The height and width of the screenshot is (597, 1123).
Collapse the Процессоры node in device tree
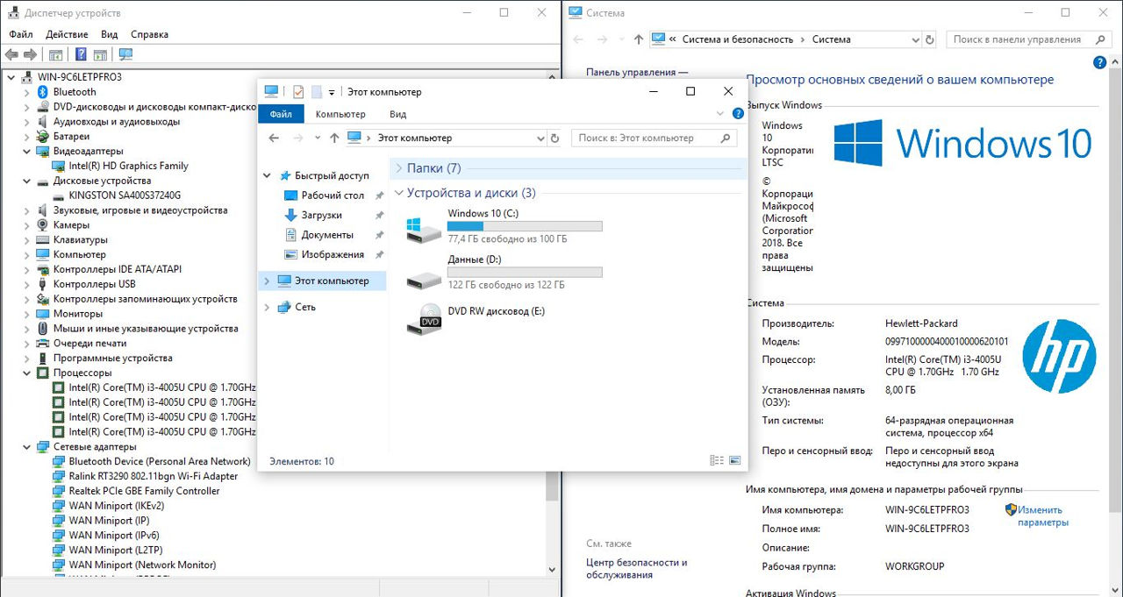(25, 373)
